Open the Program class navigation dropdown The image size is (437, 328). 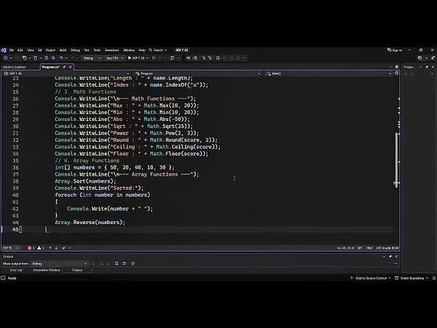pos(197,73)
